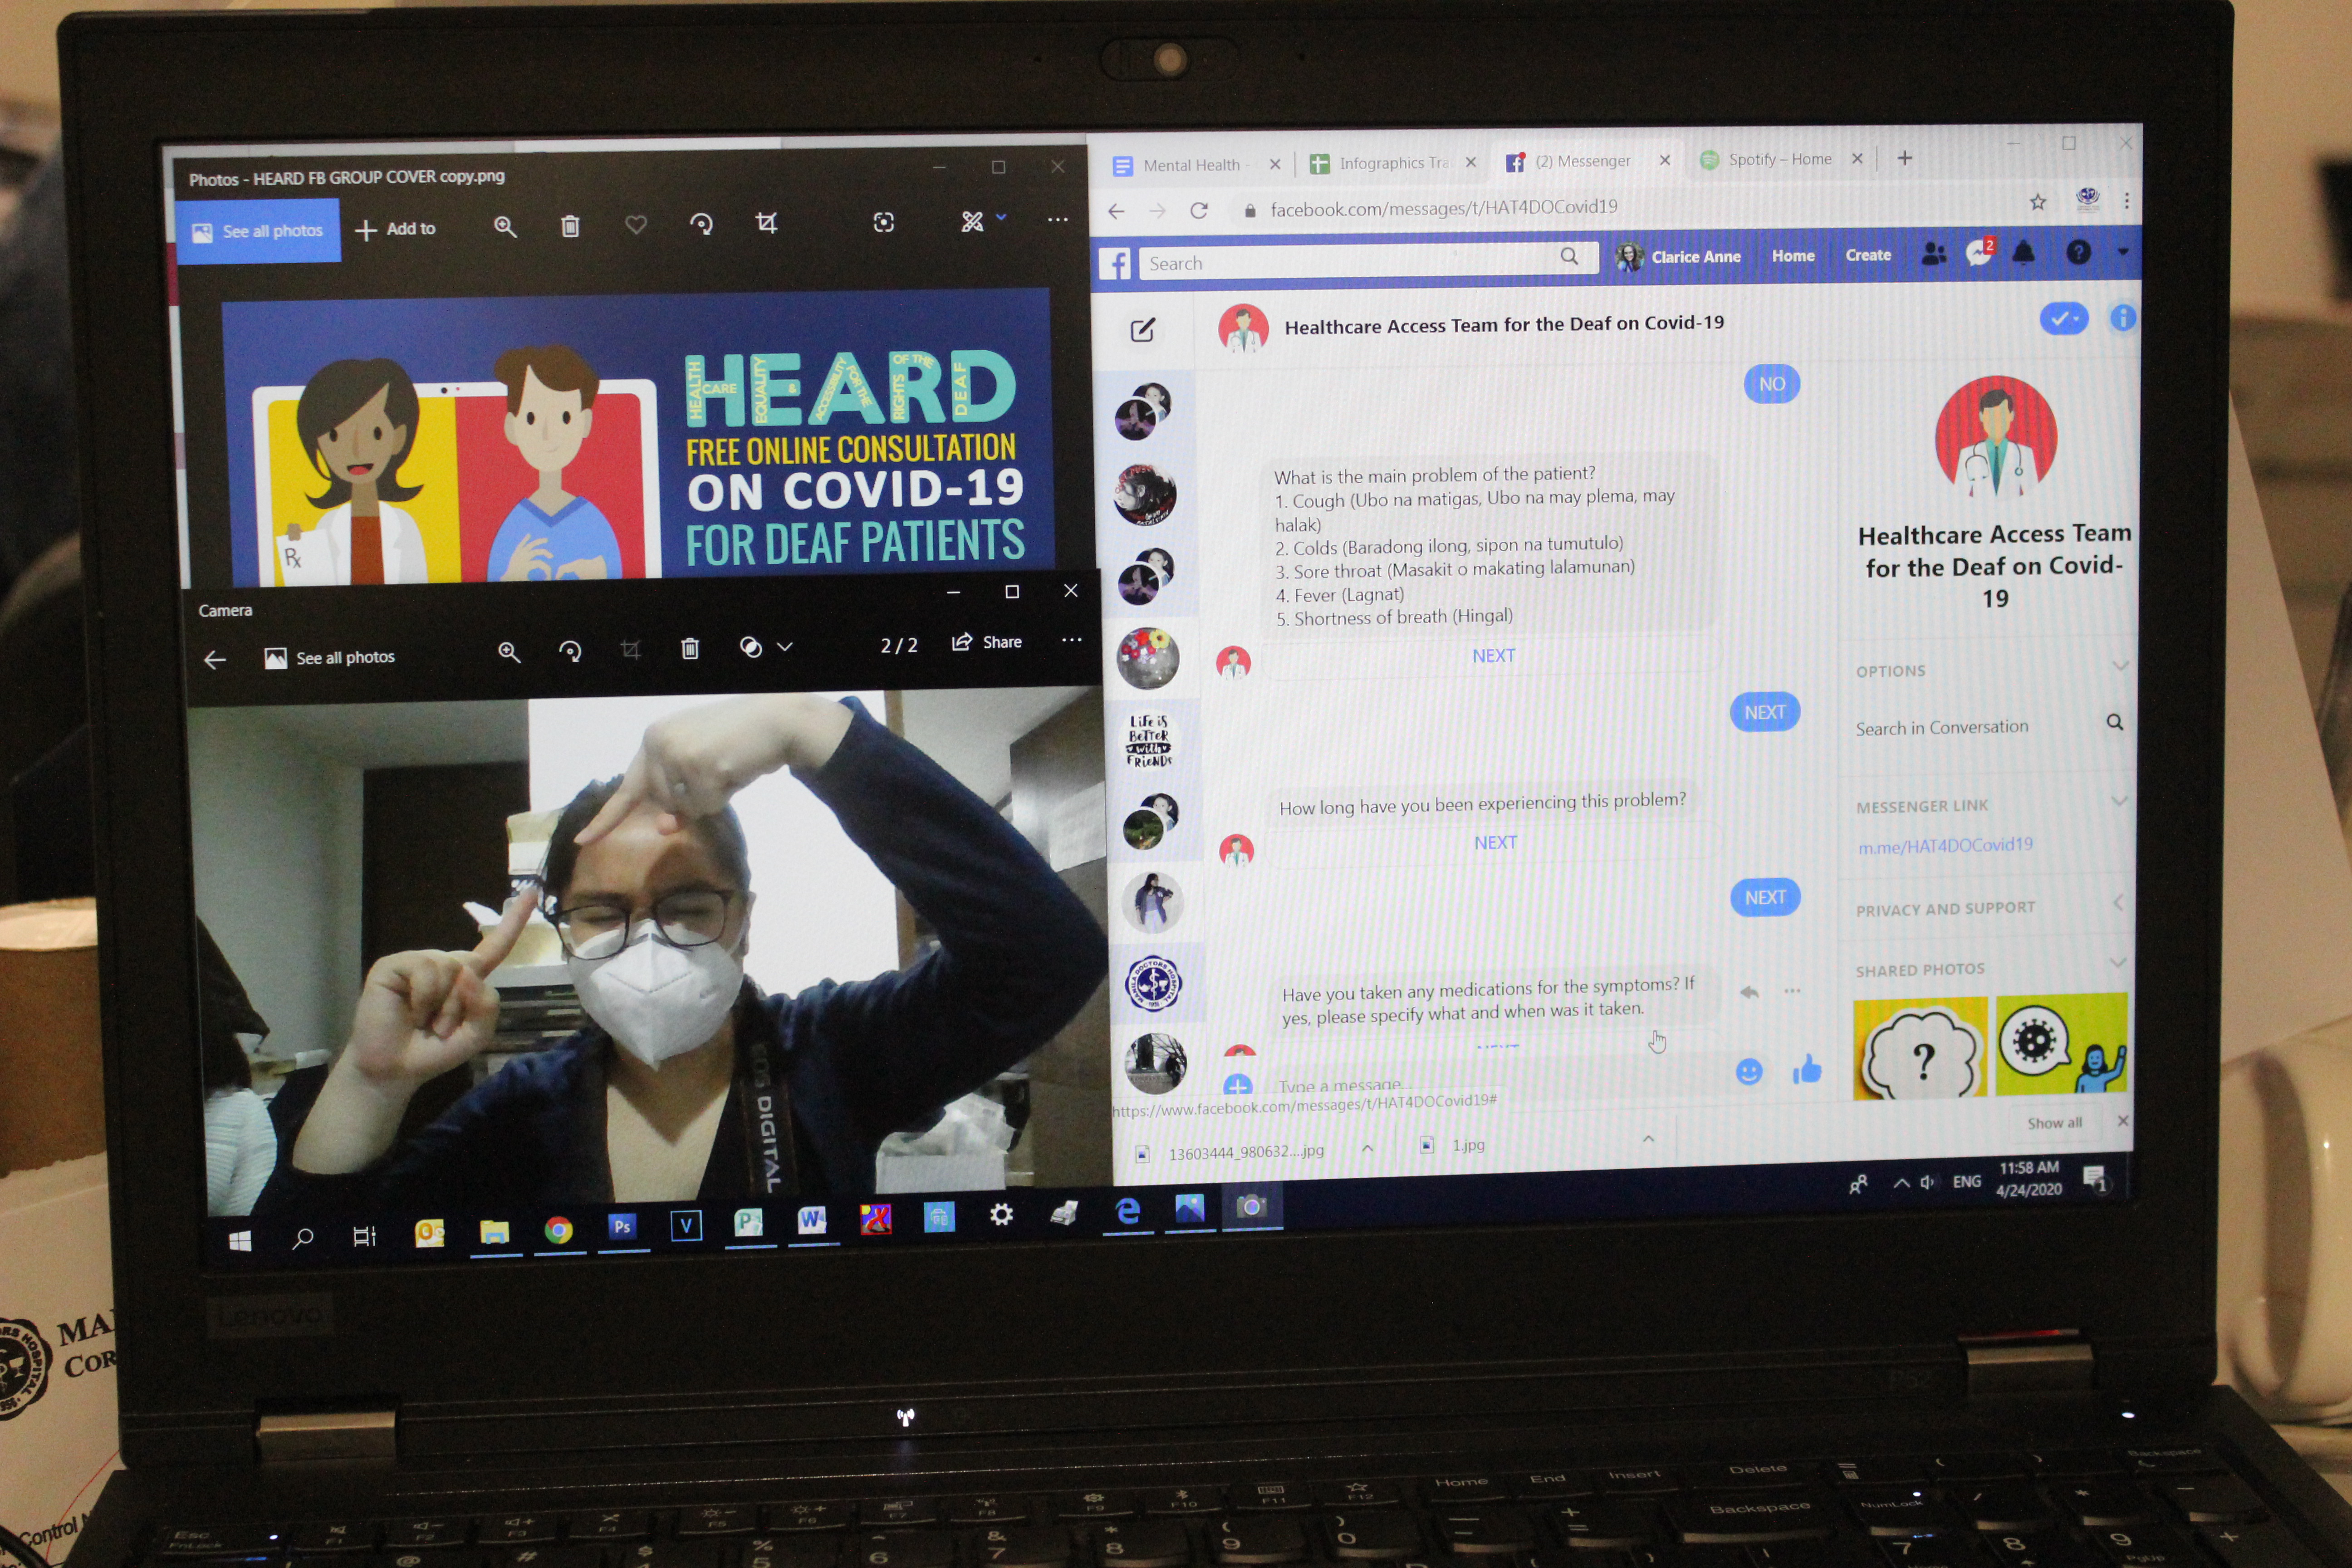This screenshot has width=2352, height=1568.
Task: Click plus icon beside message field
Action: (x=1238, y=1086)
